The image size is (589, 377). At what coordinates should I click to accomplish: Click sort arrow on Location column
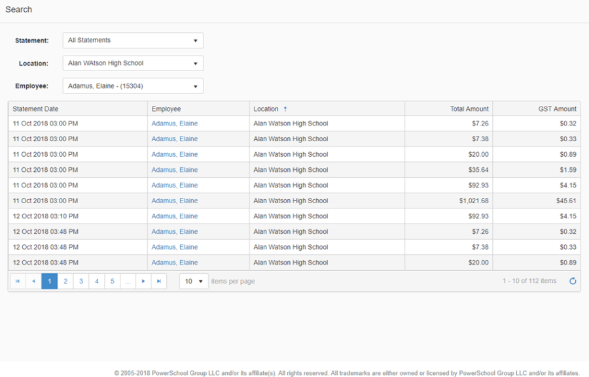pos(285,109)
